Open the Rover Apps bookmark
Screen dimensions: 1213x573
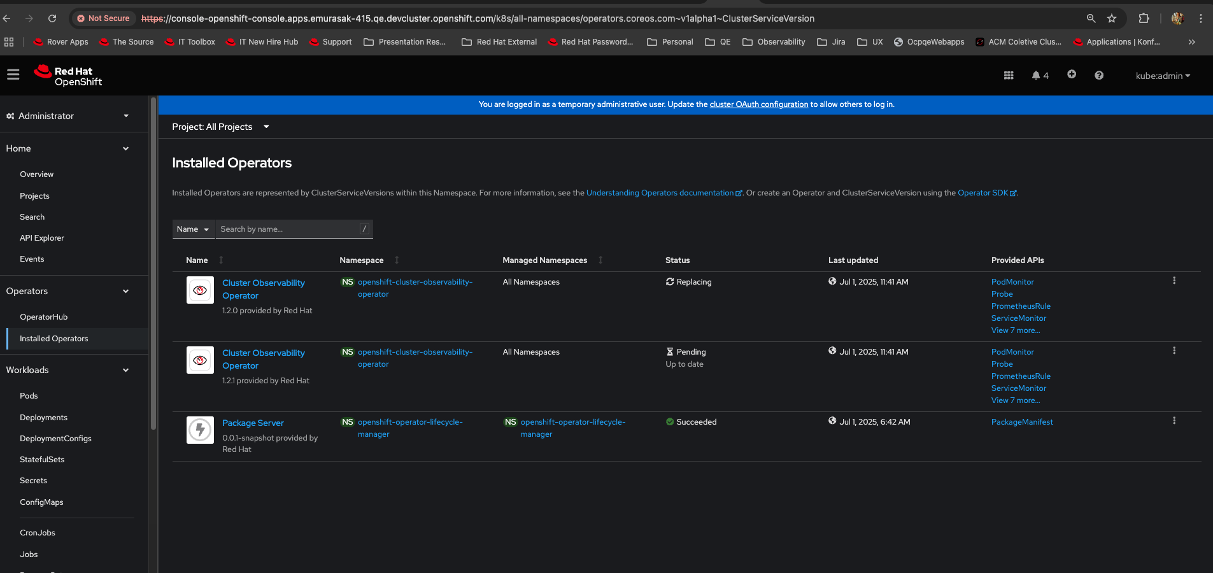(x=61, y=42)
